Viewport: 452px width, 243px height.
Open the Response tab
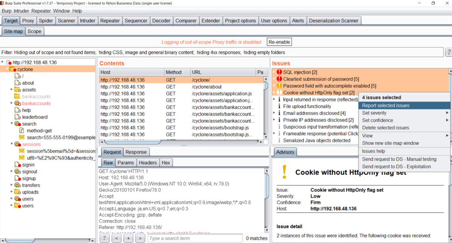click(136, 152)
